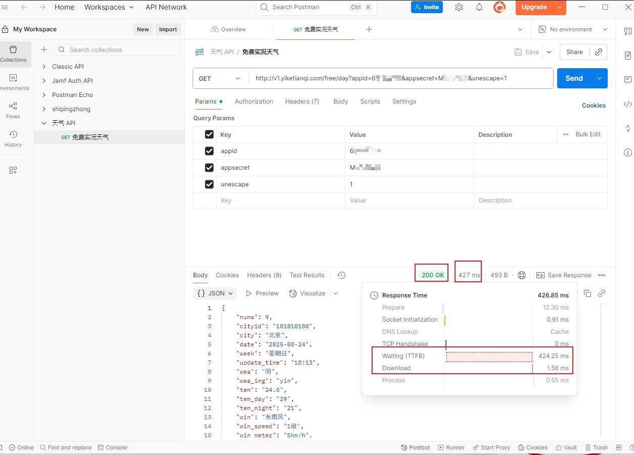Open the settings gear icon
The height and width of the screenshot is (455, 634).
tap(459, 7)
